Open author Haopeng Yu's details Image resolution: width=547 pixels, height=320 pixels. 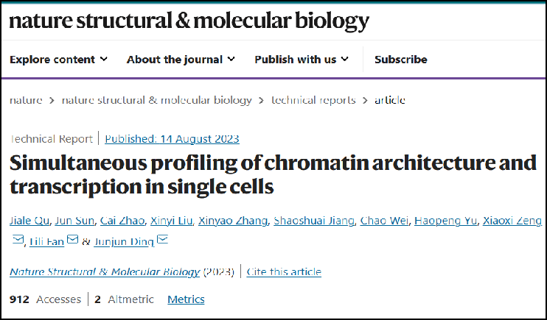[445, 221]
